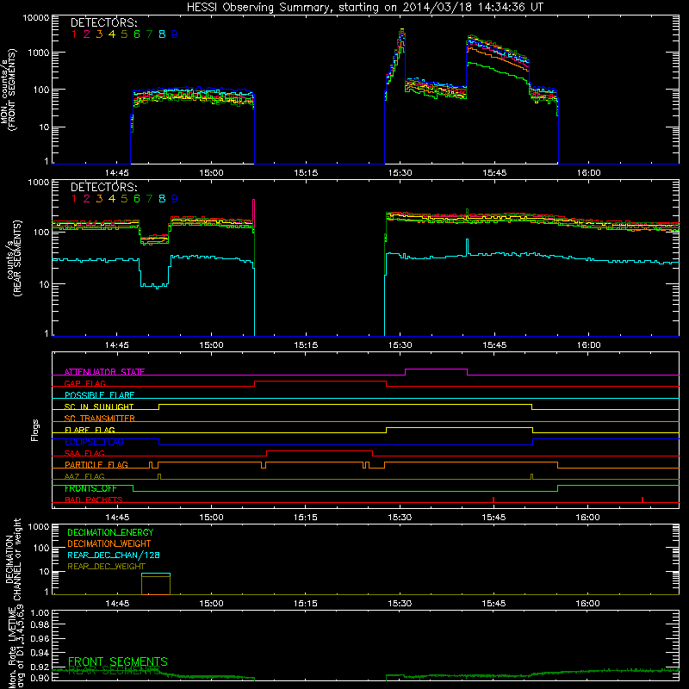Click the POSSIBLE_FLARE flag label
This screenshot has height=689, width=689.
[99, 395]
